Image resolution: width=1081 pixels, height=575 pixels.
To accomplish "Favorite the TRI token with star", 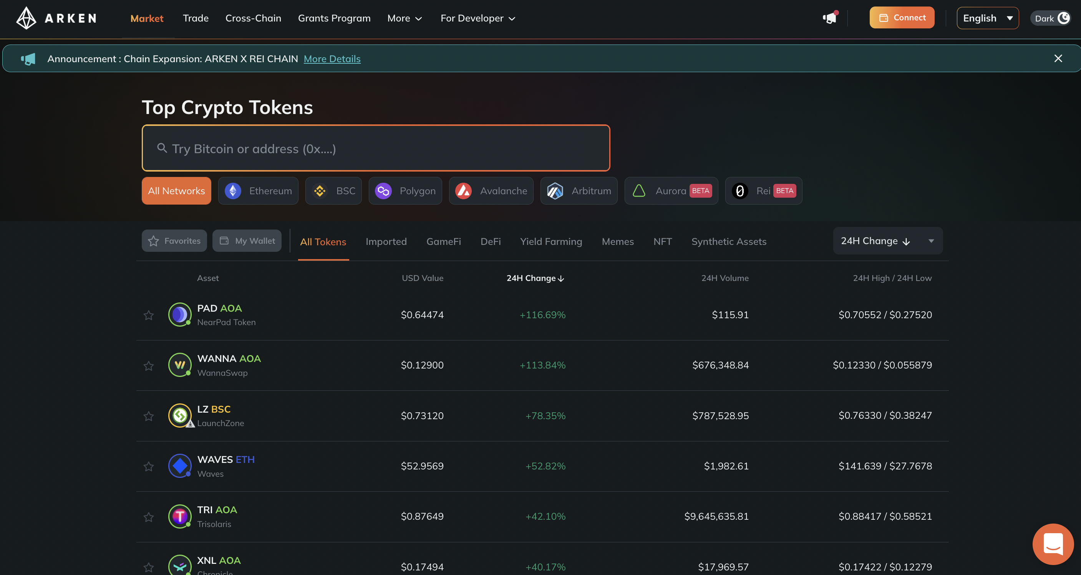I will (149, 517).
